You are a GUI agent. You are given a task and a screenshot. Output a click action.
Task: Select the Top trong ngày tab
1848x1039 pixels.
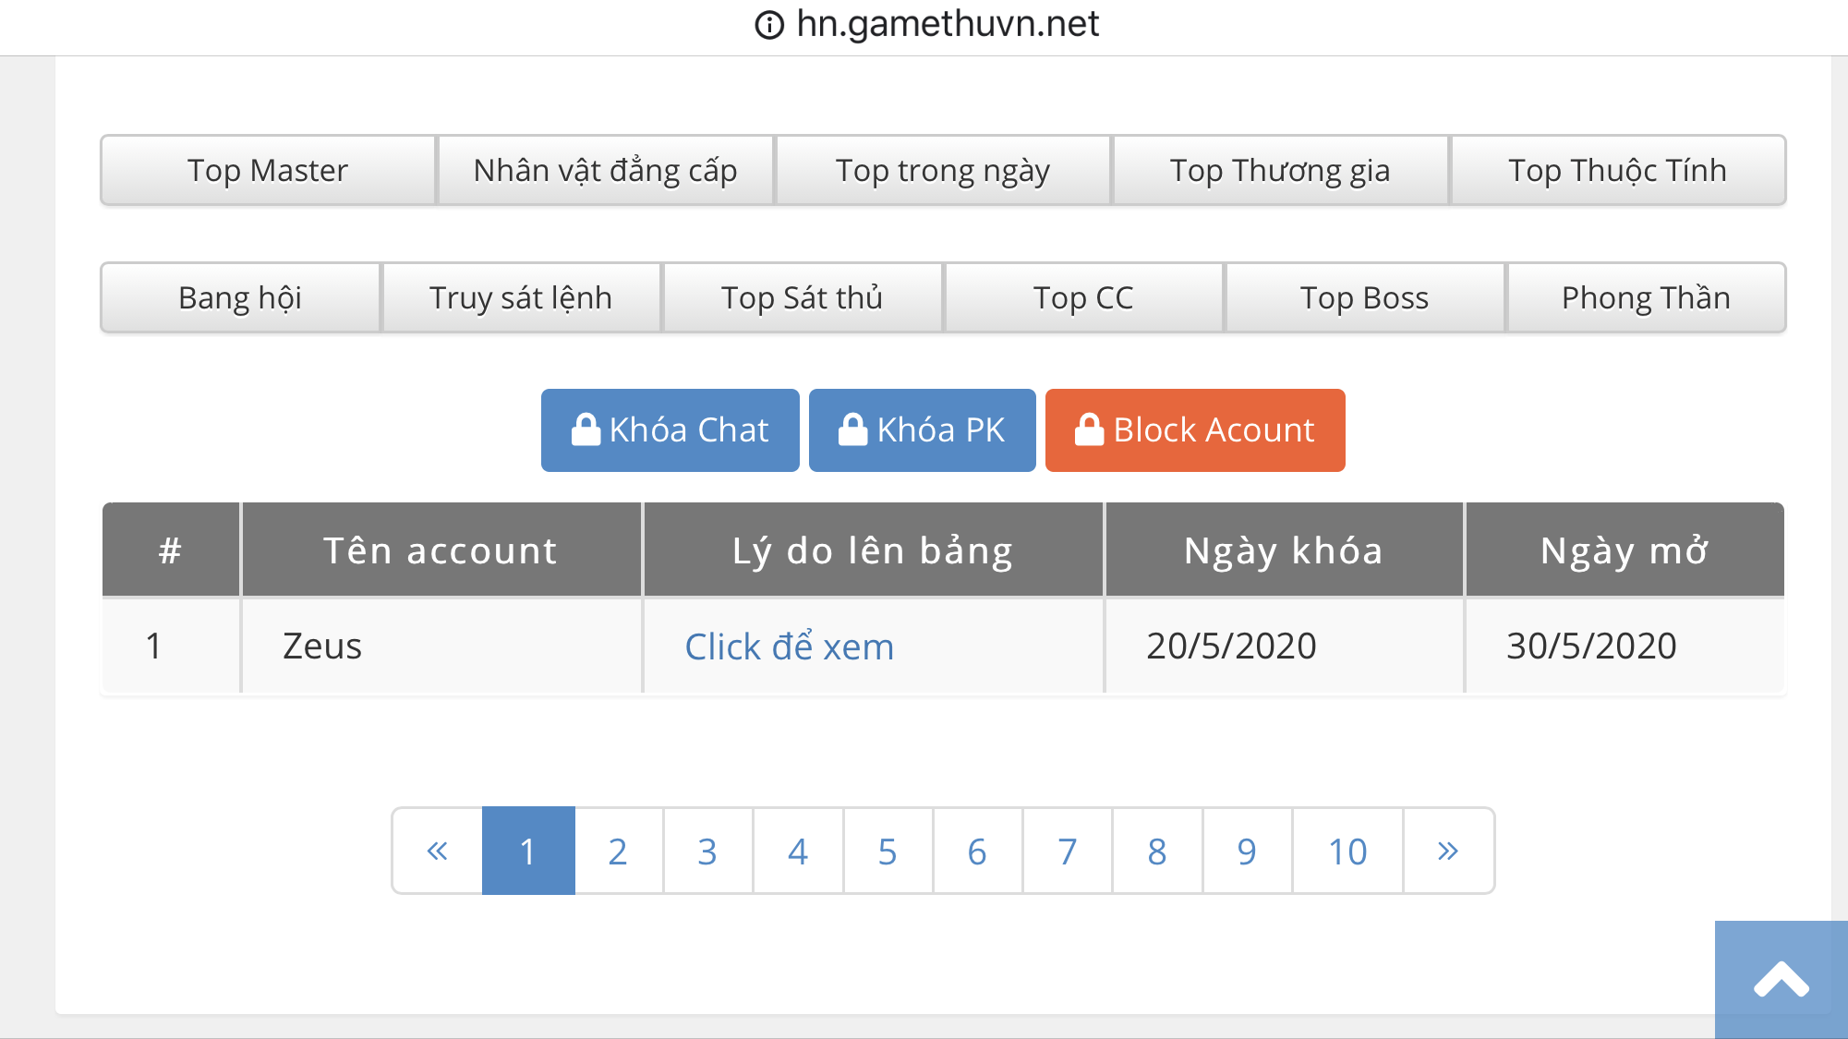coord(943,170)
